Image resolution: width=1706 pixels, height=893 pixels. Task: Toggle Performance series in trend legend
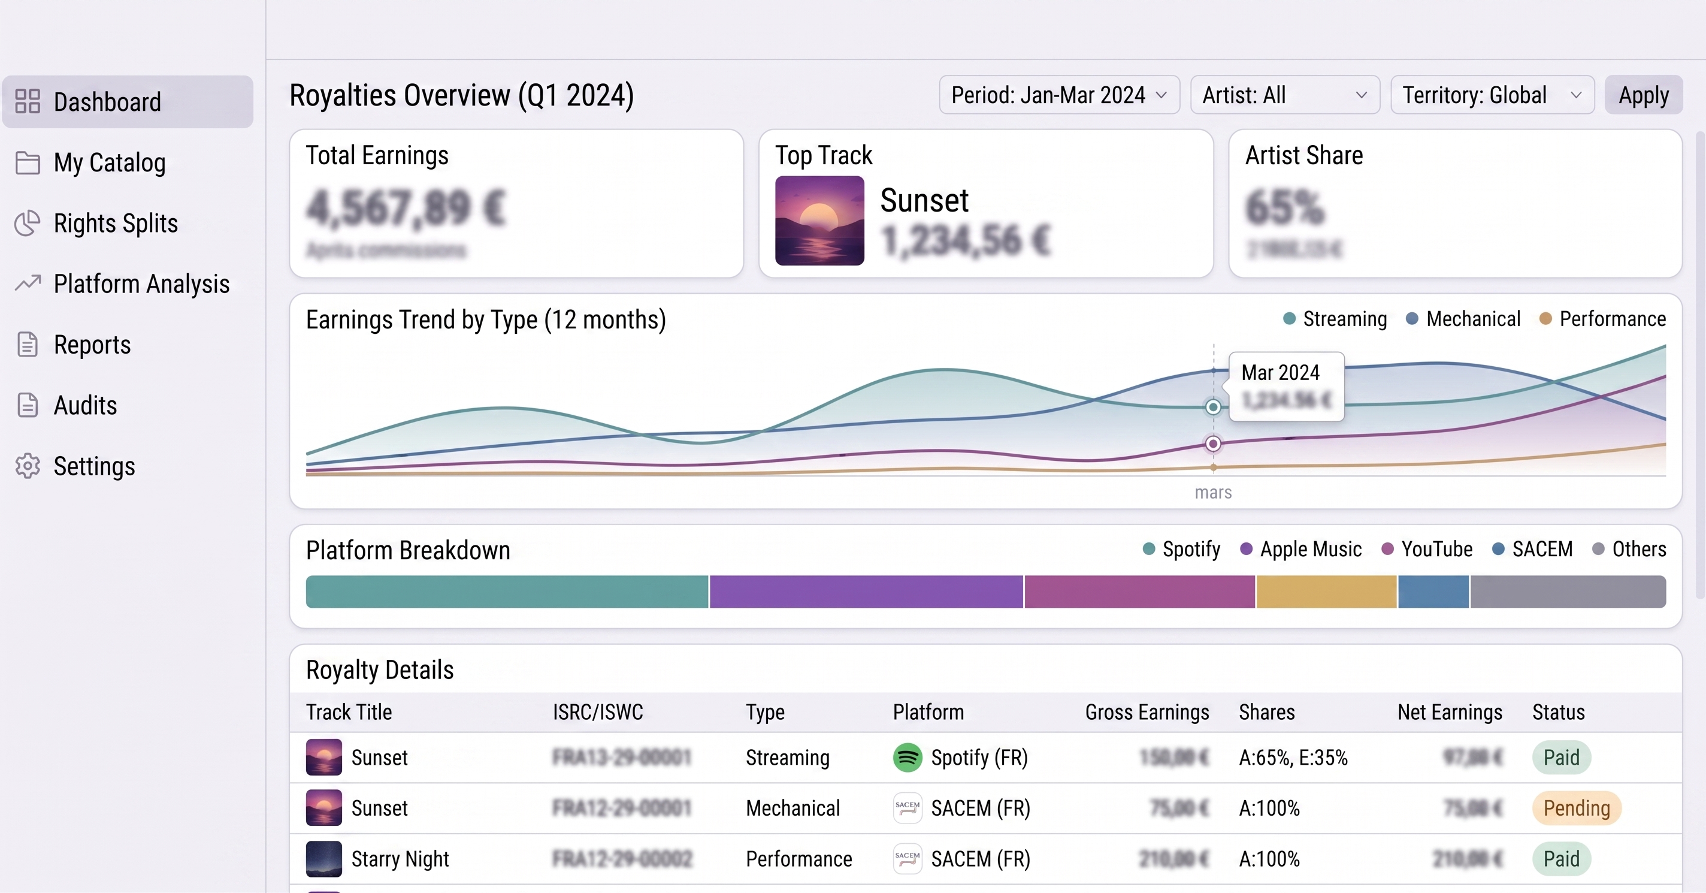tap(1602, 319)
